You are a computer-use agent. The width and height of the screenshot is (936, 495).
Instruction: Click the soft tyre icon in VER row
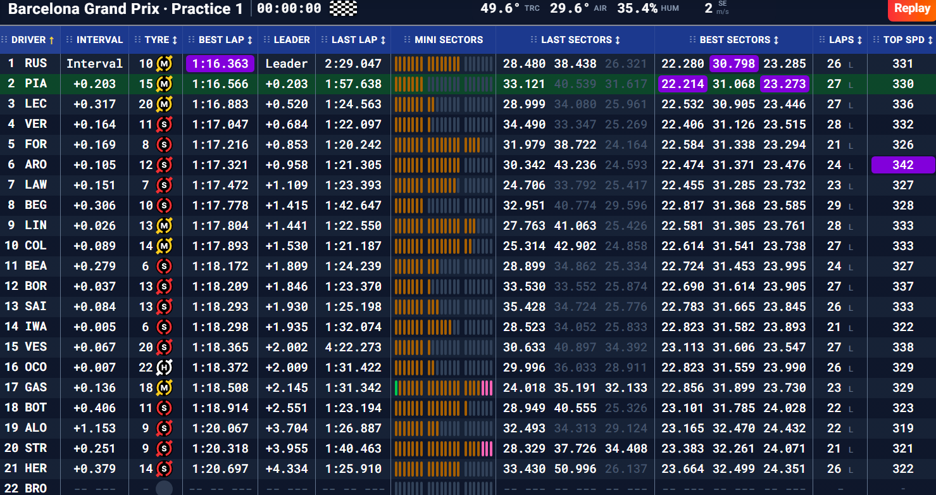coord(165,124)
